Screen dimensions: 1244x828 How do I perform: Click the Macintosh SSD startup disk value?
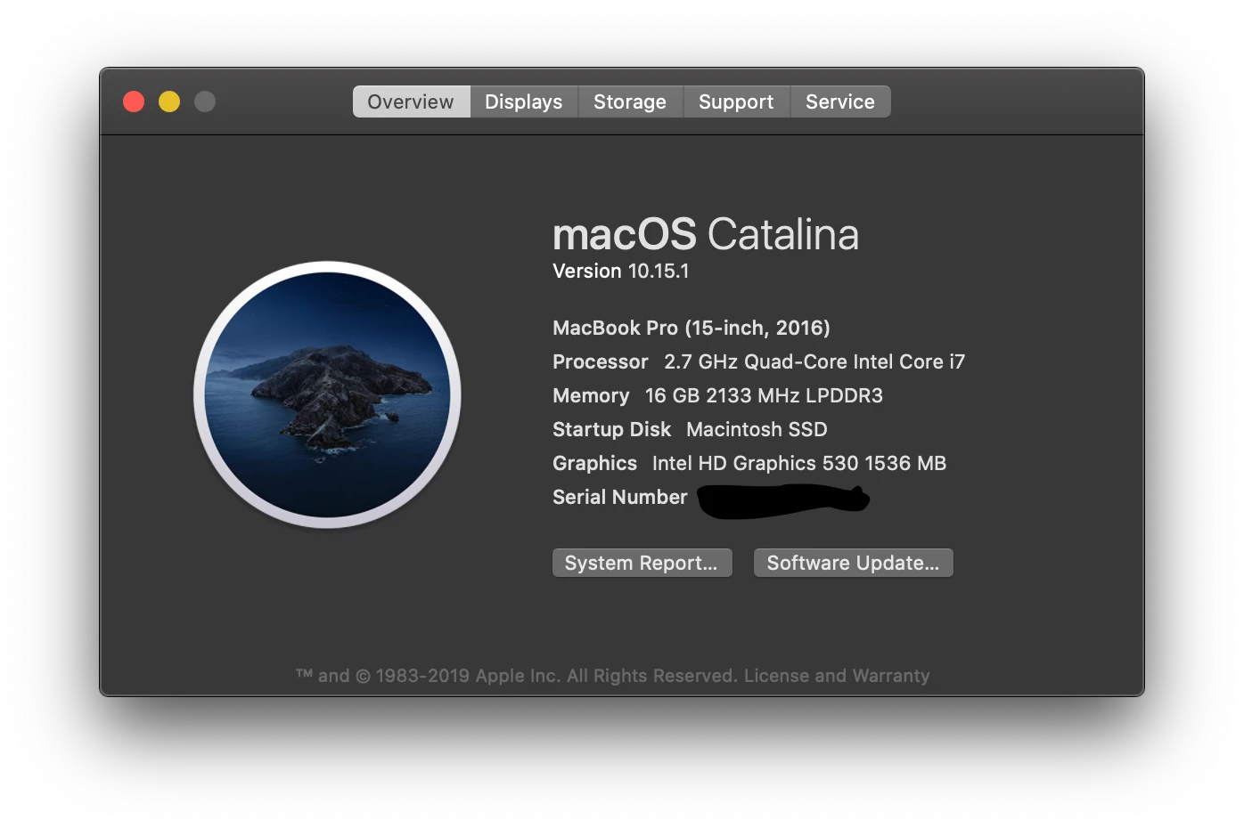[x=757, y=429]
